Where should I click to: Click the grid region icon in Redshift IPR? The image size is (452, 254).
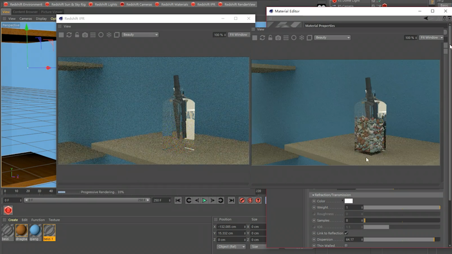pos(93,35)
